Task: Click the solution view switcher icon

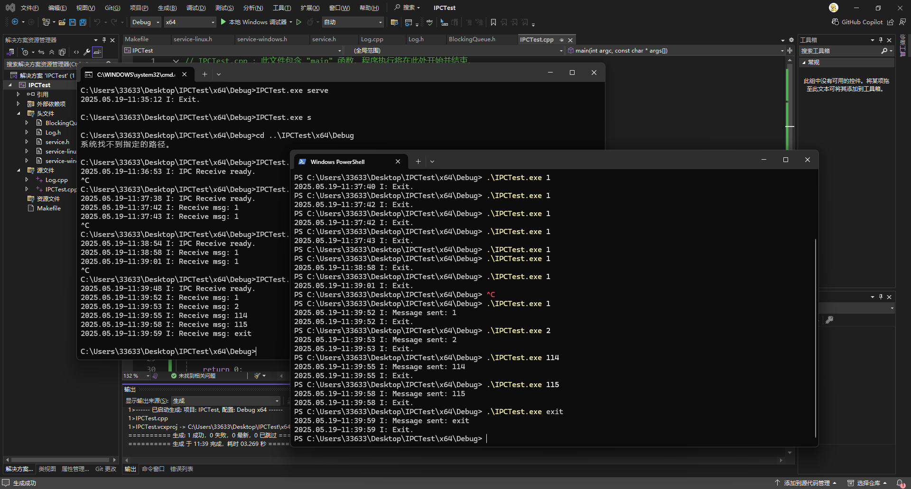Action: pyautogui.click(x=11, y=52)
